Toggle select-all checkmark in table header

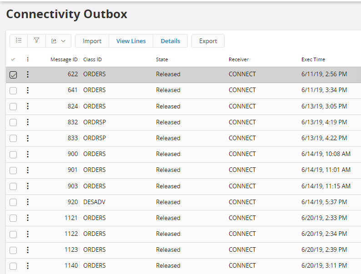13,59
